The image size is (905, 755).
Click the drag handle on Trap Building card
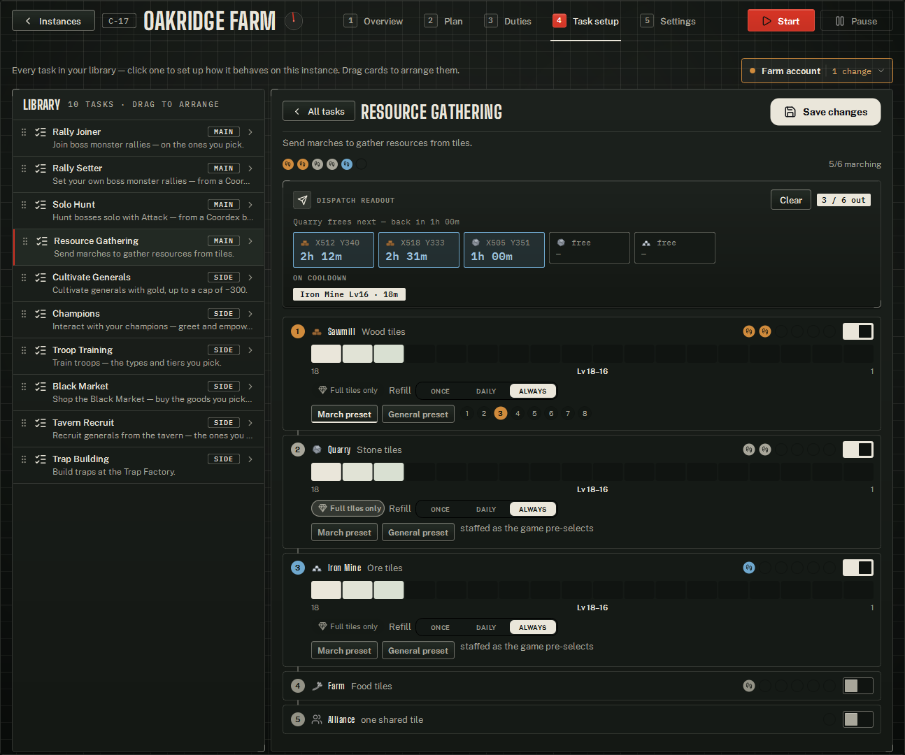(24, 459)
